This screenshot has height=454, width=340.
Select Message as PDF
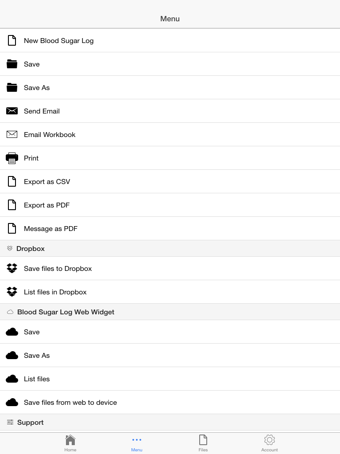pos(170,228)
